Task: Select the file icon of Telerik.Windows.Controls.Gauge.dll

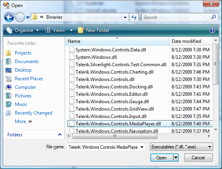Action: point(72,102)
